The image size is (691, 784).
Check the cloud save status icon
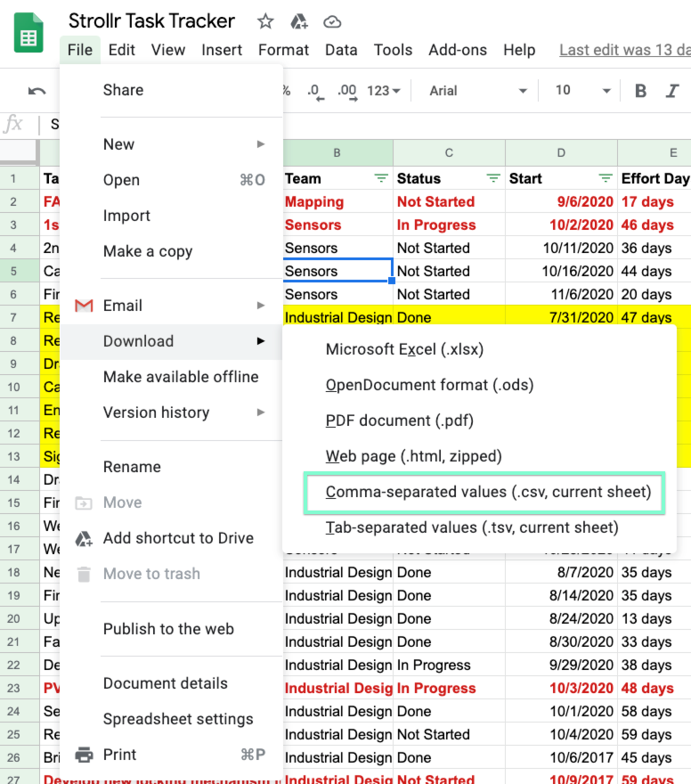tap(332, 22)
